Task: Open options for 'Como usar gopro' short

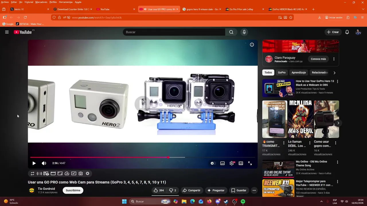Action: point(335,143)
